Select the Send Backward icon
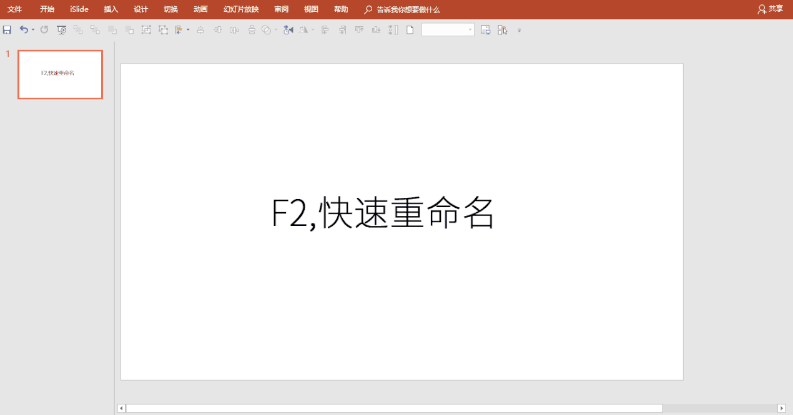Screen dimensions: 793x415 [x=129, y=29]
